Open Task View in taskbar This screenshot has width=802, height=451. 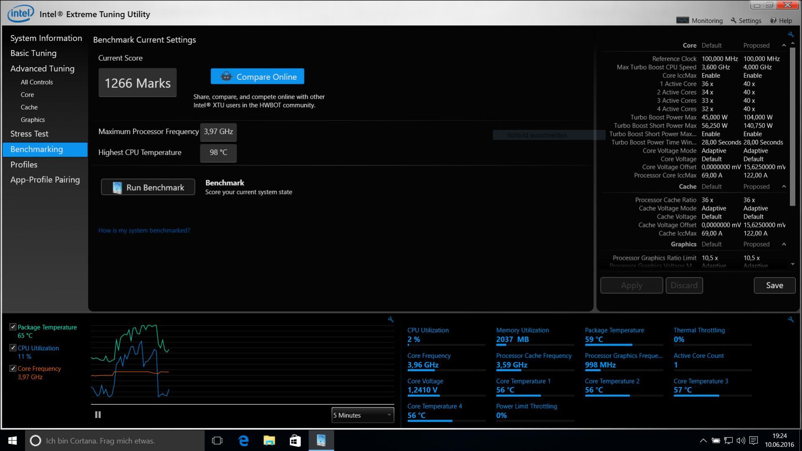tap(217, 441)
